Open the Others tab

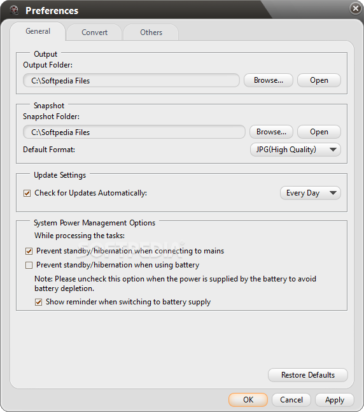[x=151, y=32]
